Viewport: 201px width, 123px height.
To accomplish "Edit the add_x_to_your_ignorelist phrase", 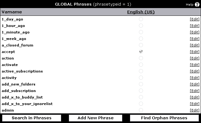I will click(x=195, y=104).
